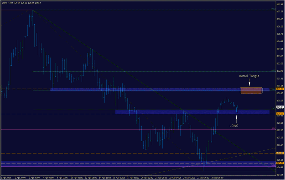The image size is (285, 180).
Task: Click the 124.05 tick on price scale
Action: tap(280, 175)
